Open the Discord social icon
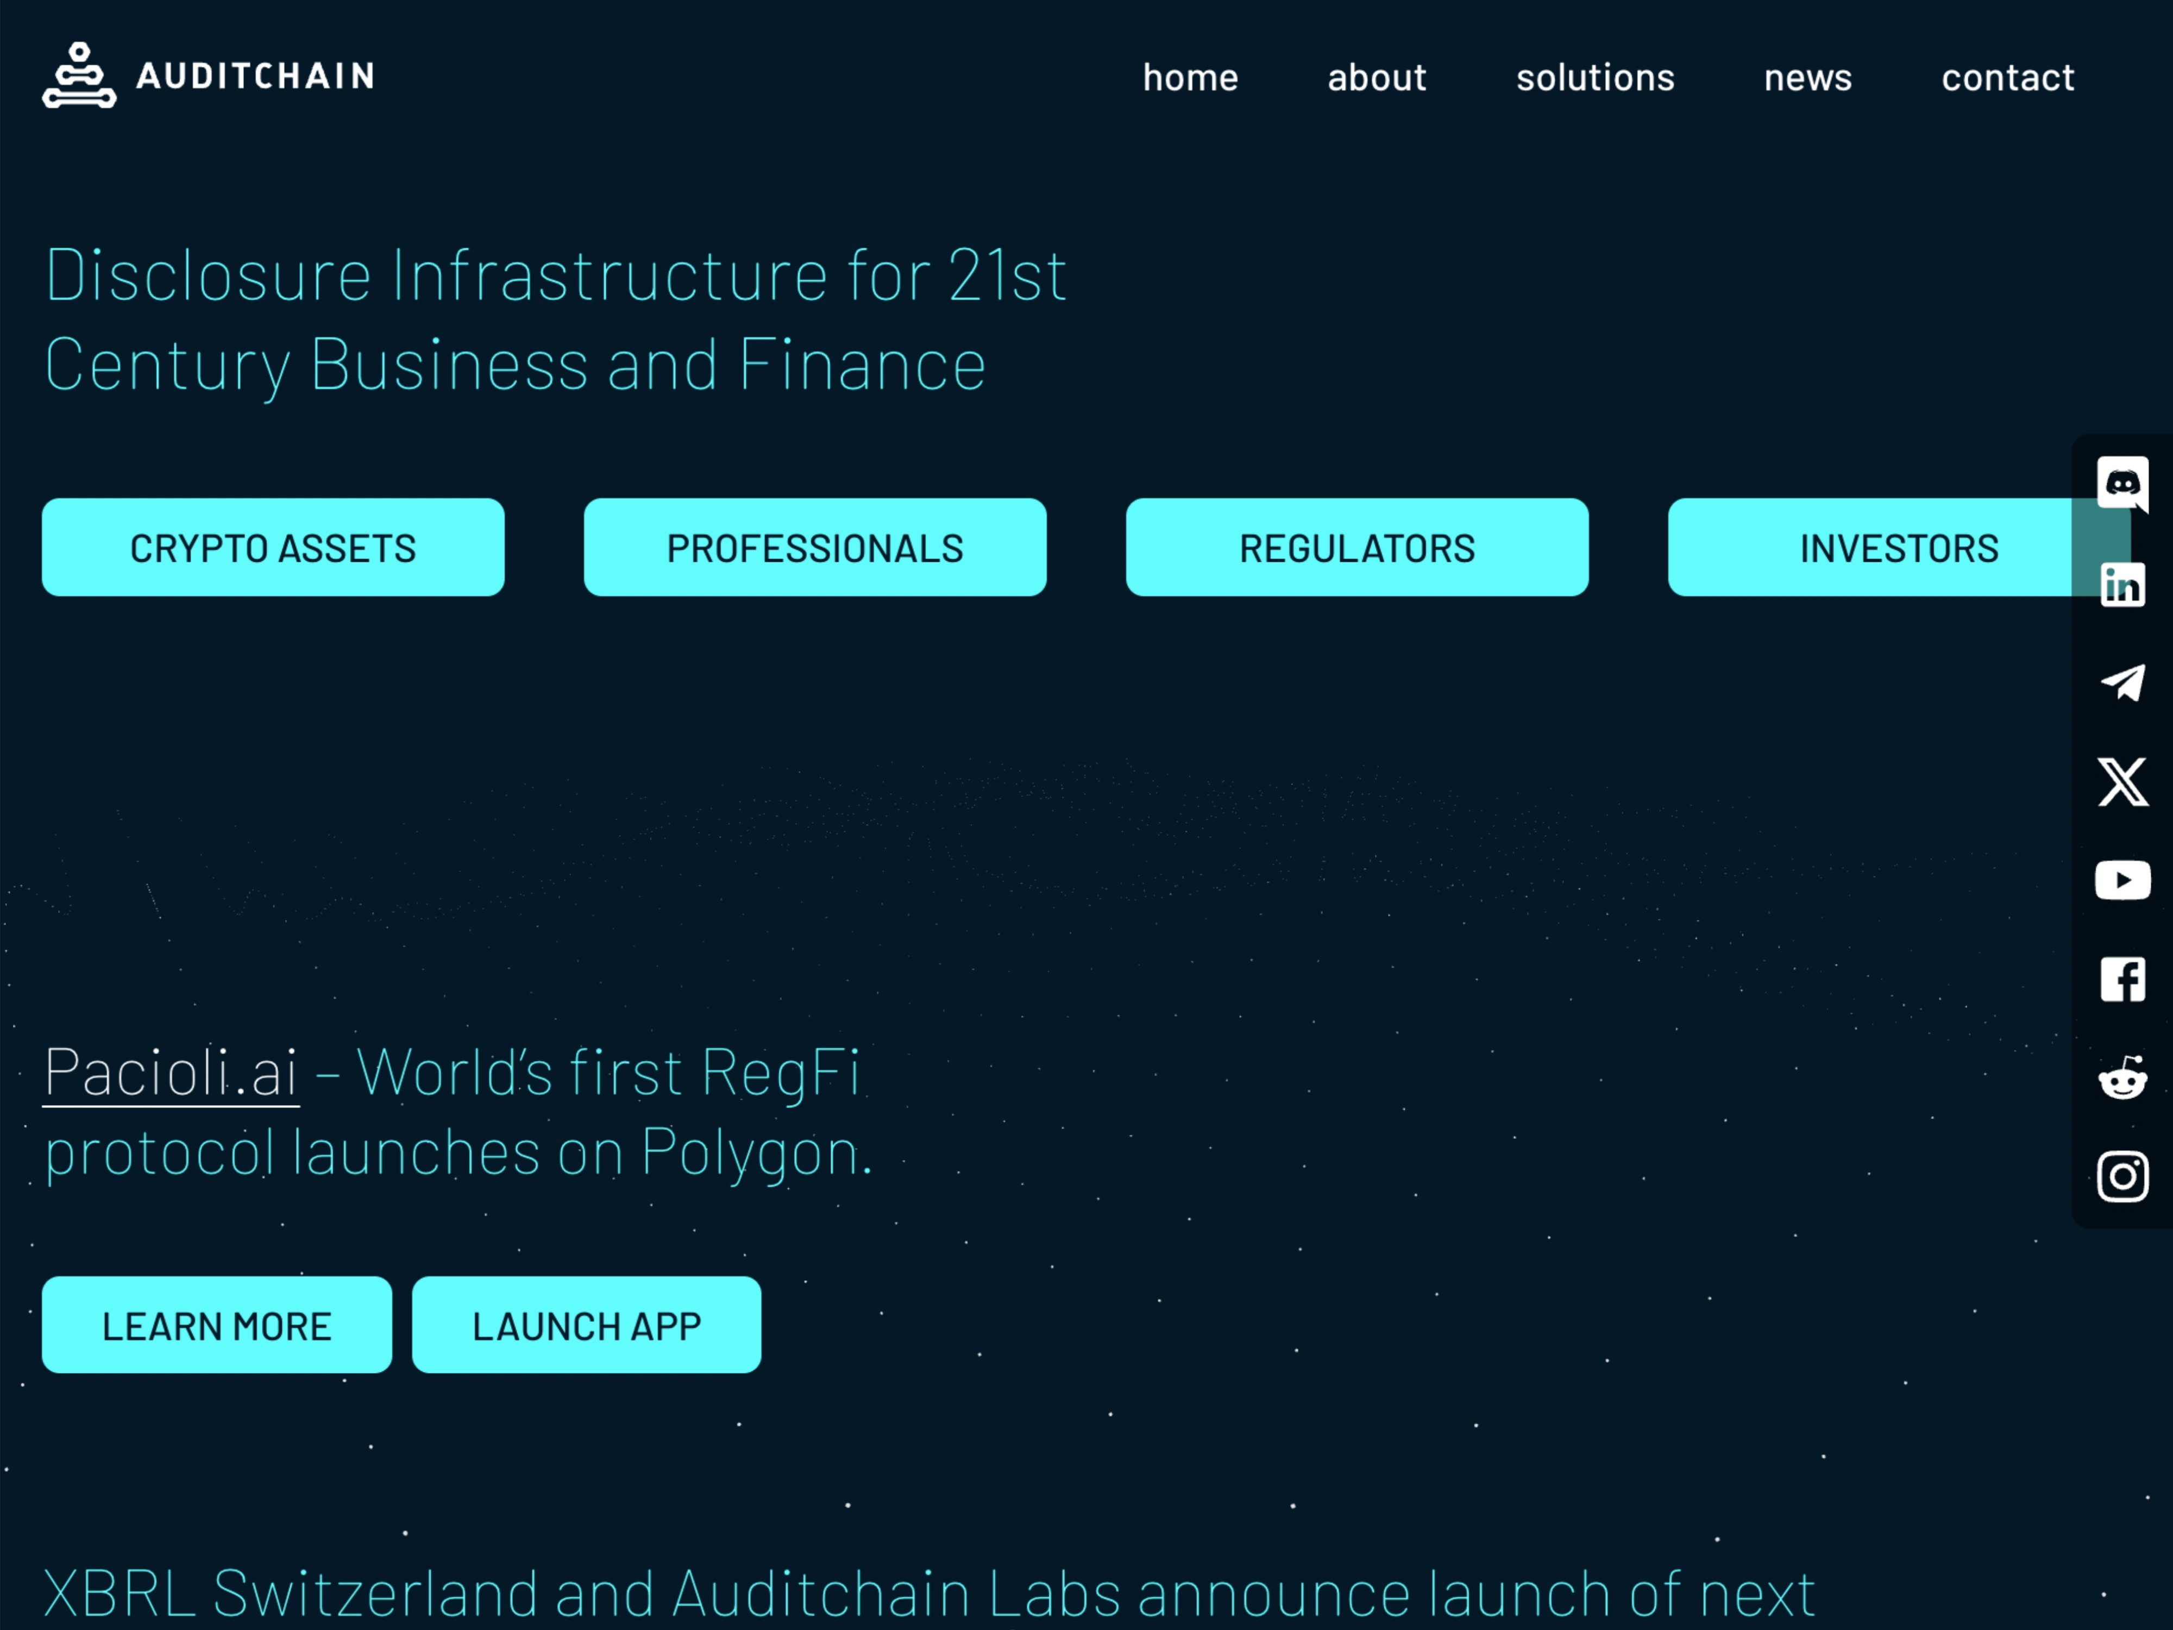This screenshot has width=2173, height=1630. 2122,482
